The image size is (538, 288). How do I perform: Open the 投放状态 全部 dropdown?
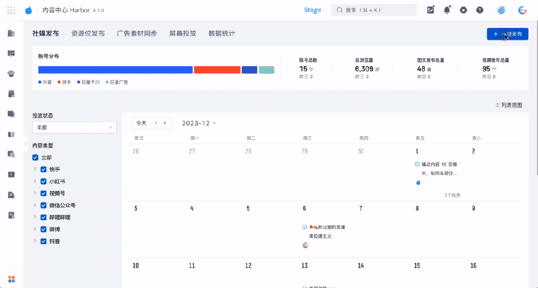click(74, 128)
